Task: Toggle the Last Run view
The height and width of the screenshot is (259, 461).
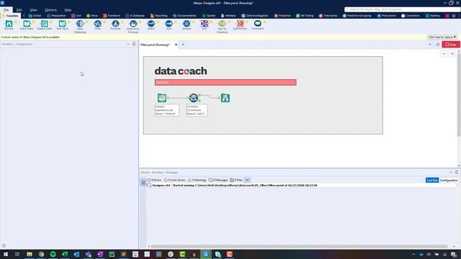Action: click(432, 180)
